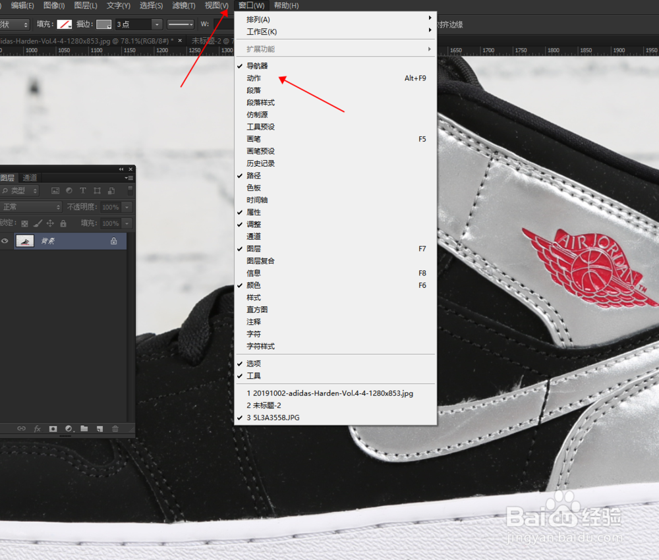Add a layer style via fx icon
Image resolution: width=659 pixels, height=560 pixels.
click(37, 428)
